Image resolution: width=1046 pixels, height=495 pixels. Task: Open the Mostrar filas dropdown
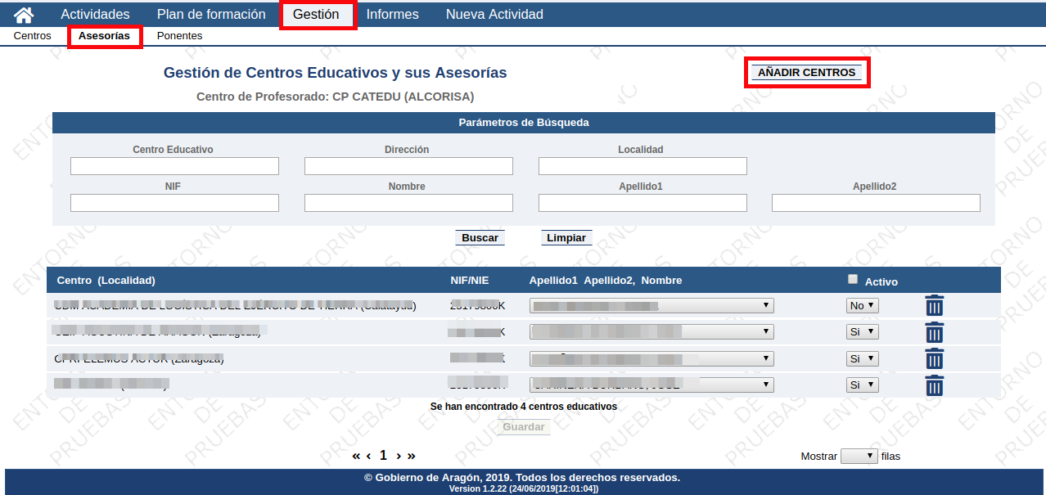click(x=859, y=457)
